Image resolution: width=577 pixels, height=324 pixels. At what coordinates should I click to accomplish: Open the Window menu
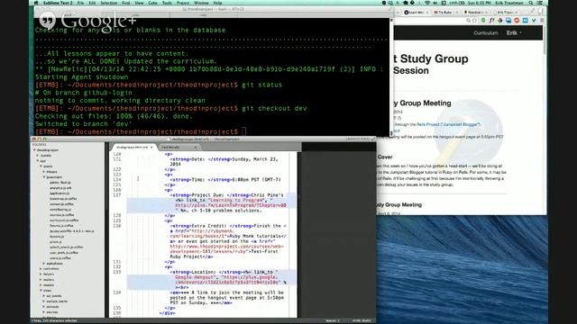pyautogui.click(x=201, y=3)
